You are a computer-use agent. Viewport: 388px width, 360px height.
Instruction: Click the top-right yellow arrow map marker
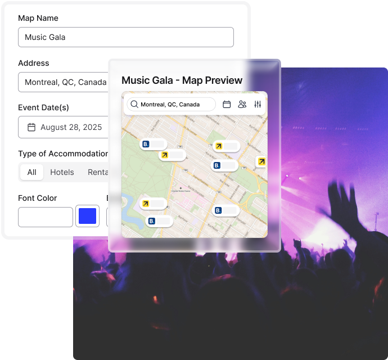tap(227, 146)
